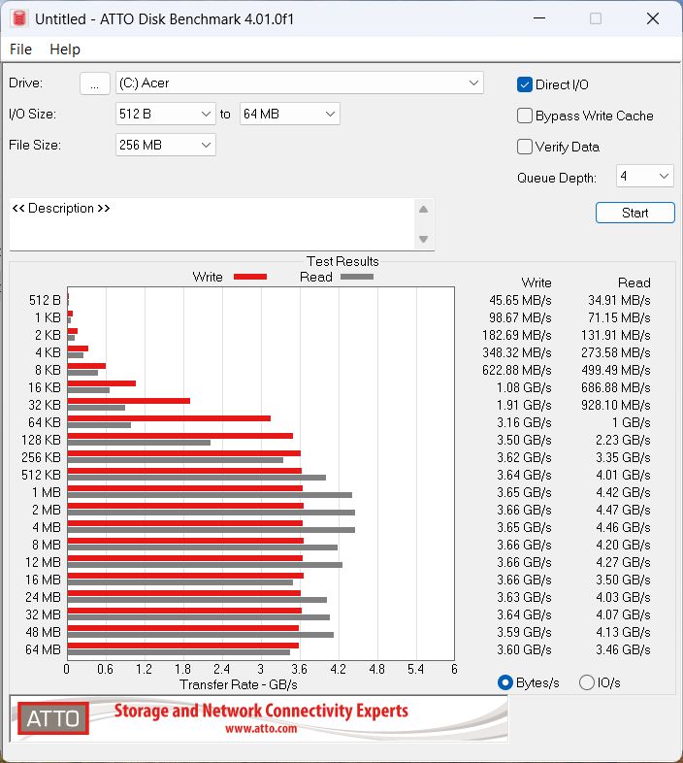Click the Start button
The image size is (683, 763).
634,213
